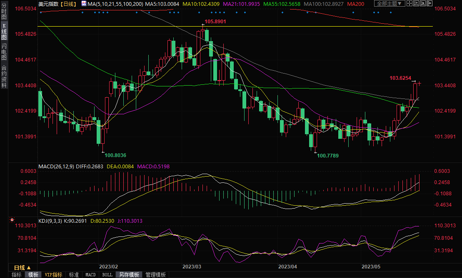This screenshot has height=278, width=462.
Task: Toggle the 模板 tab at the bottom
Action: coord(33,275)
